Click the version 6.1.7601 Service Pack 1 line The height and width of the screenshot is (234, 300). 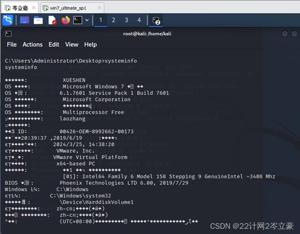[x=114, y=93]
